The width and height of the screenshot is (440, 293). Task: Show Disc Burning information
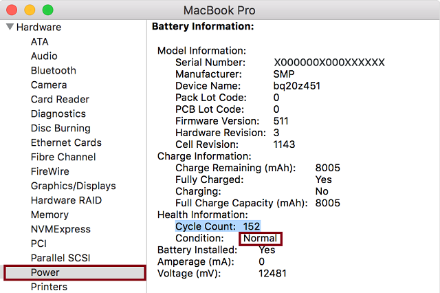coord(60,128)
